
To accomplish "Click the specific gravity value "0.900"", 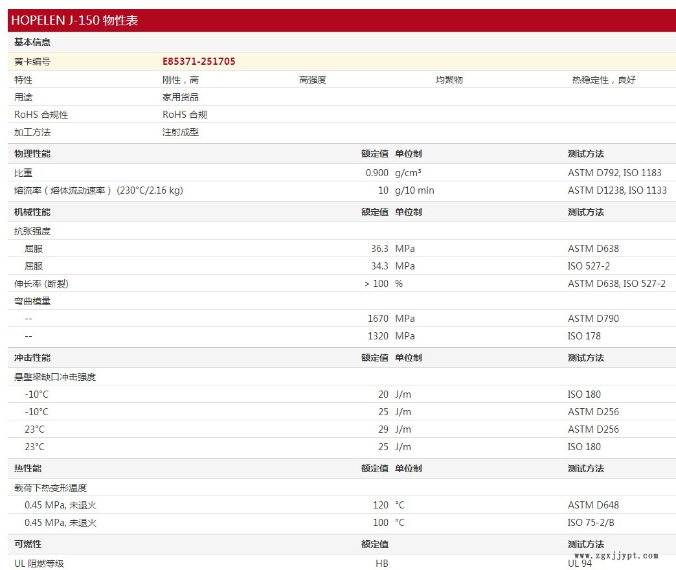I will [x=377, y=173].
